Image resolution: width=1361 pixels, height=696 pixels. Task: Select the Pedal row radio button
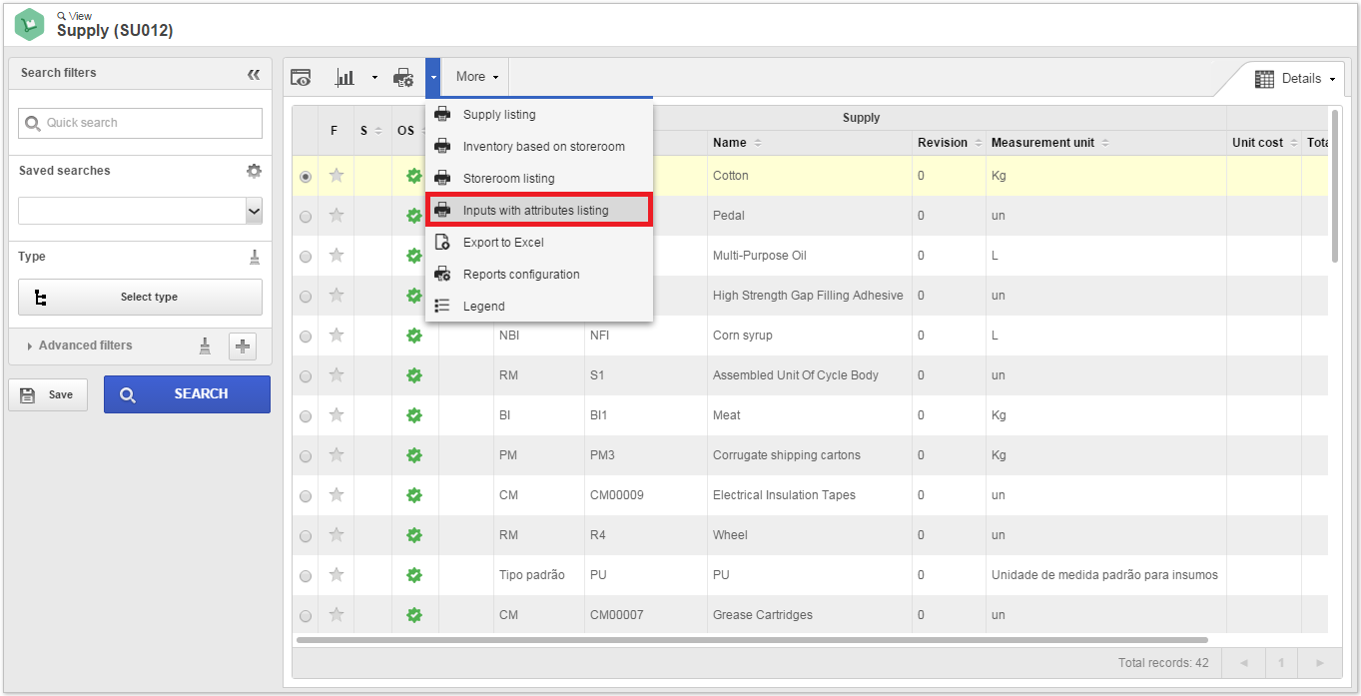pyautogui.click(x=306, y=216)
